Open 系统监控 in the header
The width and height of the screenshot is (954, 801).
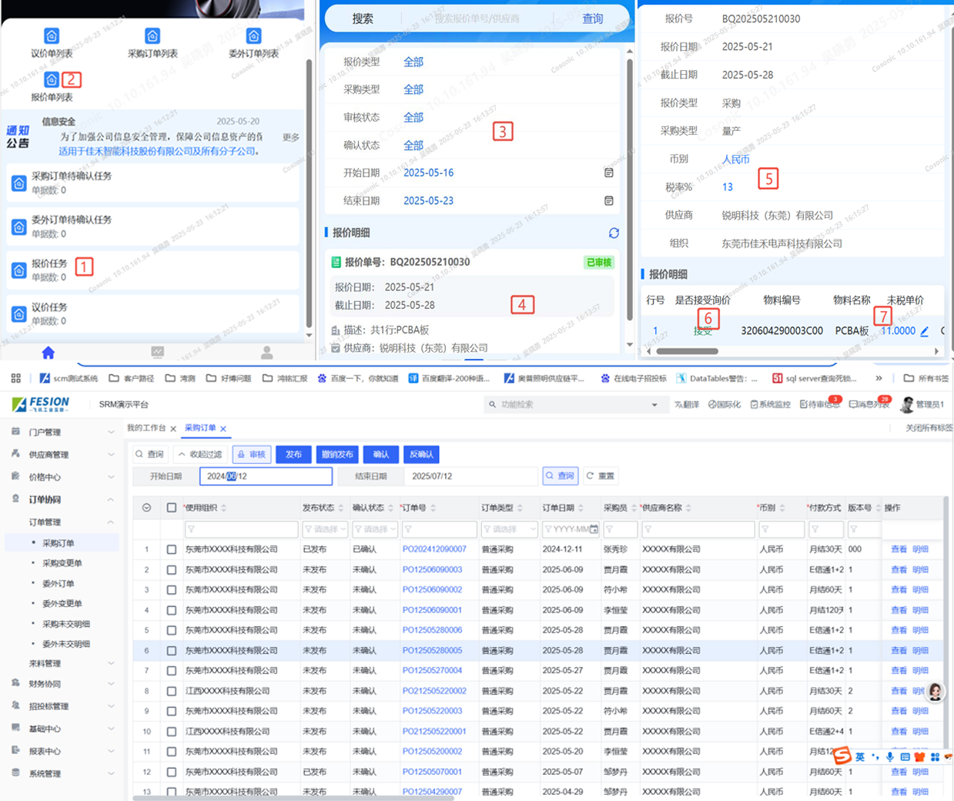pos(770,404)
